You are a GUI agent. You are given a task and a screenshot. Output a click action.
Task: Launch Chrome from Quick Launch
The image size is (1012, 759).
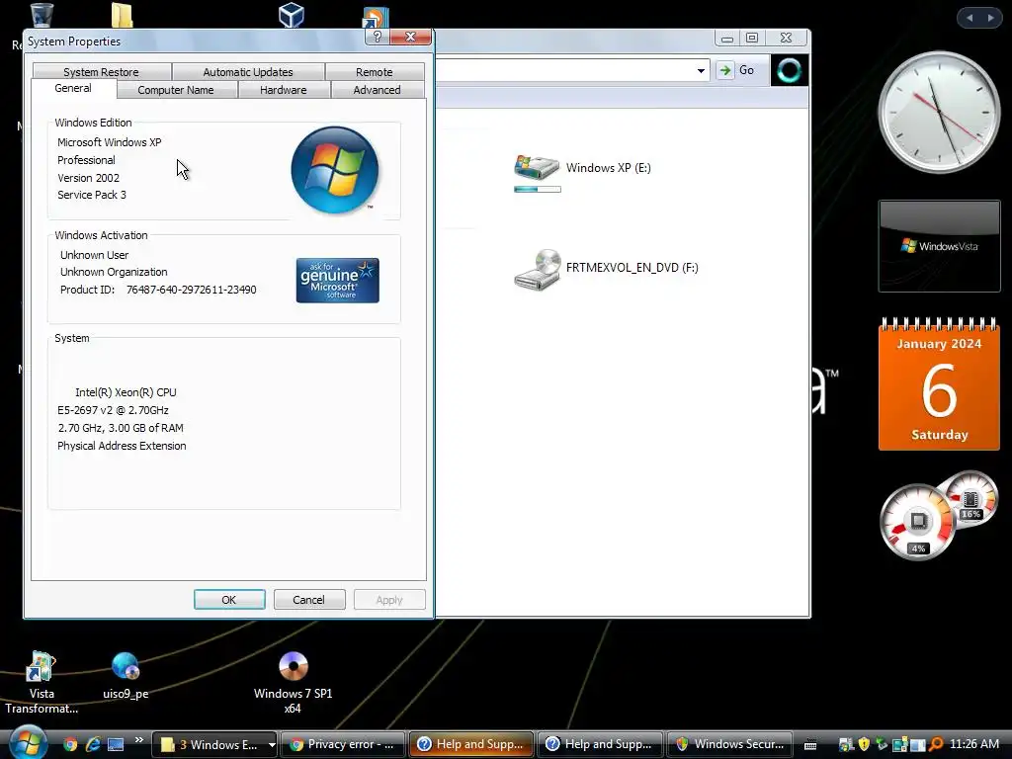coord(70,744)
